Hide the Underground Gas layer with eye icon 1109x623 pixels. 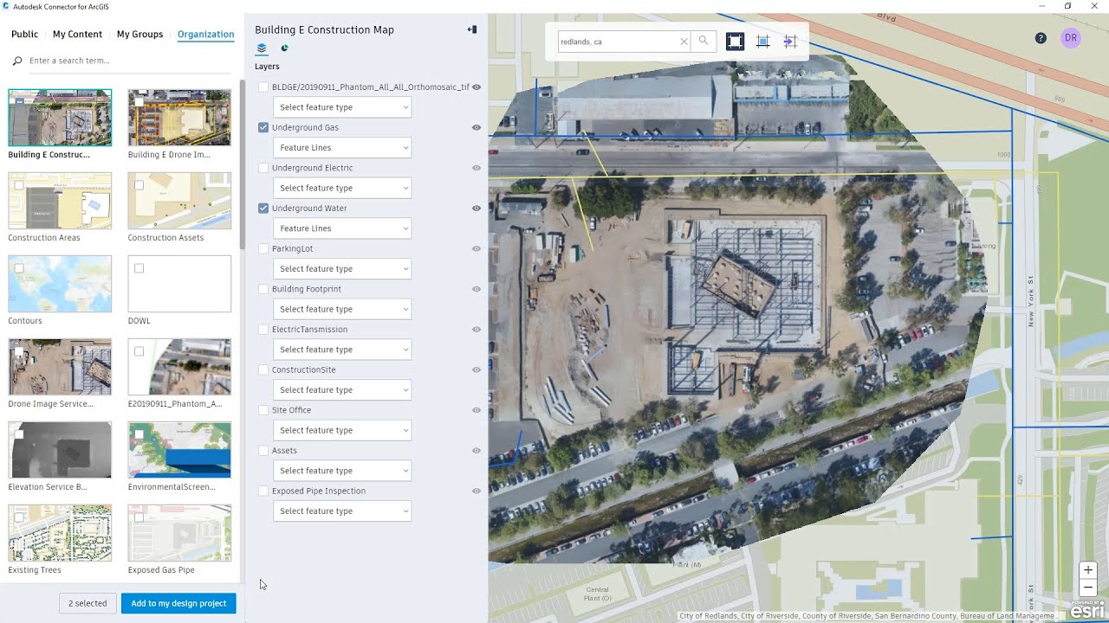click(x=477, y=128)
